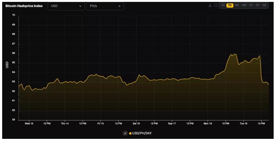
Task: Display All historical data range
Action: click(x=264, y=5)
